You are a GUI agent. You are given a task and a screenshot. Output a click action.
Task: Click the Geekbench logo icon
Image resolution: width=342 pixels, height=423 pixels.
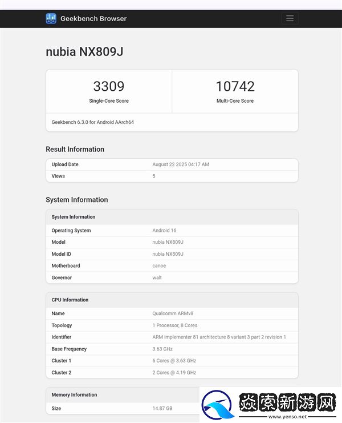pos(51,18)
